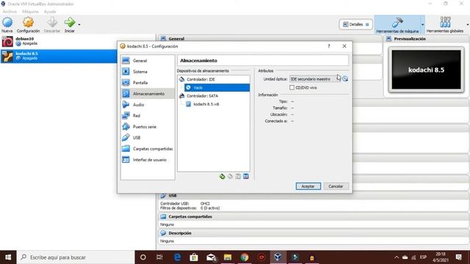Open Microsoft Edge from taskbar
The image size is (470, 264).
coord(177,257)
